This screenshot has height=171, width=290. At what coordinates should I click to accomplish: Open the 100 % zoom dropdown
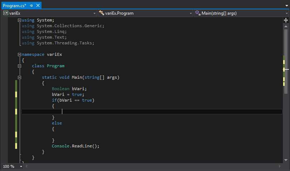(21, 167)
